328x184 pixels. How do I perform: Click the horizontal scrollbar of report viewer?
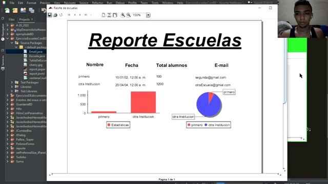tap(165, 175)
